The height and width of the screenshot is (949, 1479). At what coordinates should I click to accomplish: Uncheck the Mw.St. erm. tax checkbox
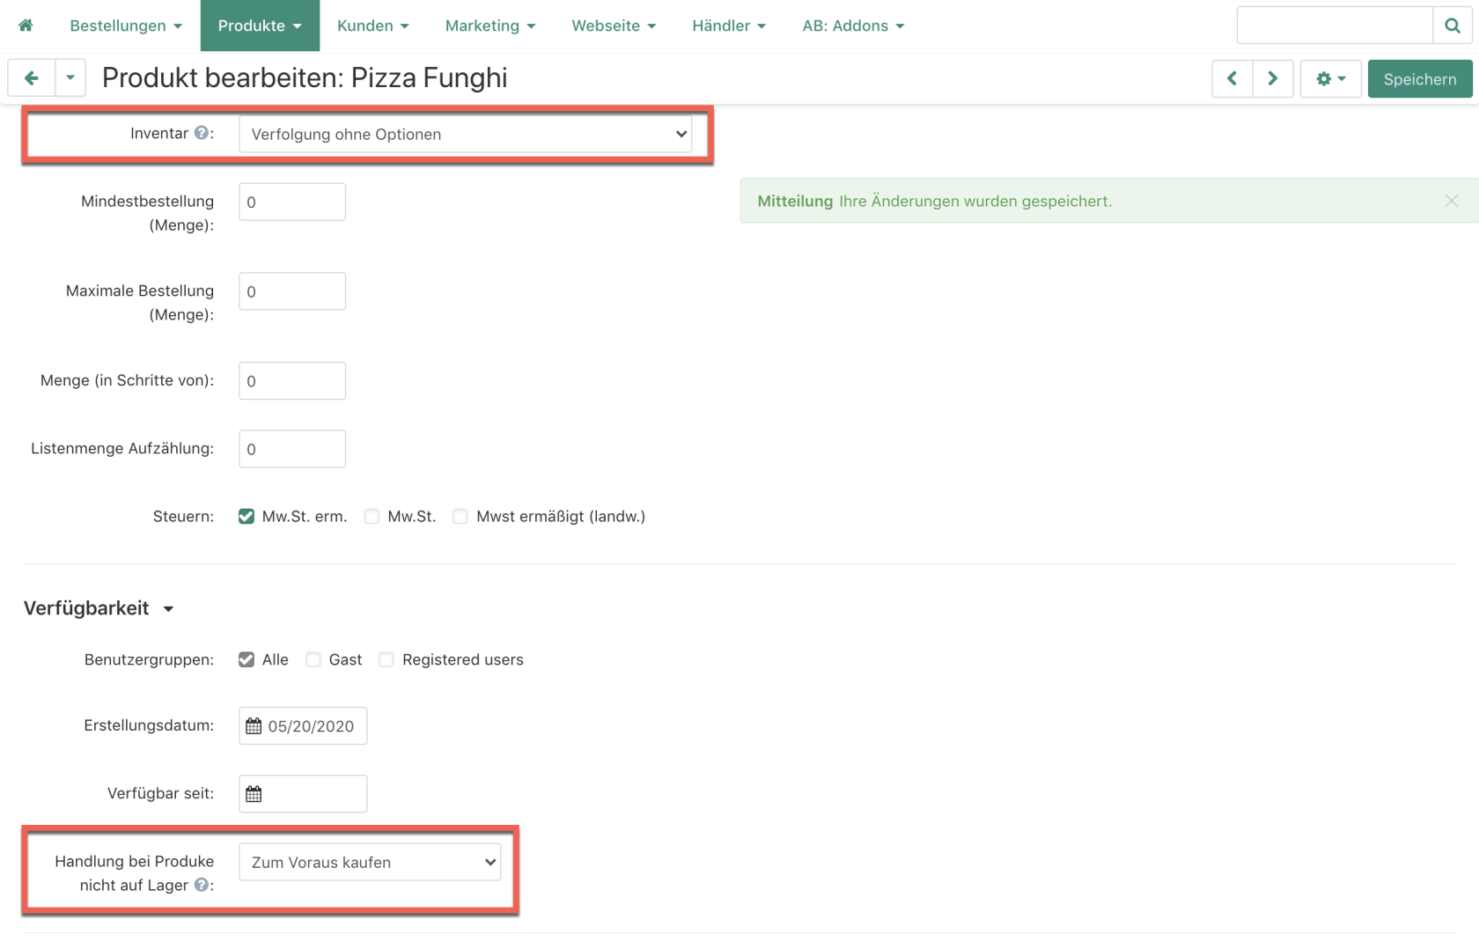[246, 517]
